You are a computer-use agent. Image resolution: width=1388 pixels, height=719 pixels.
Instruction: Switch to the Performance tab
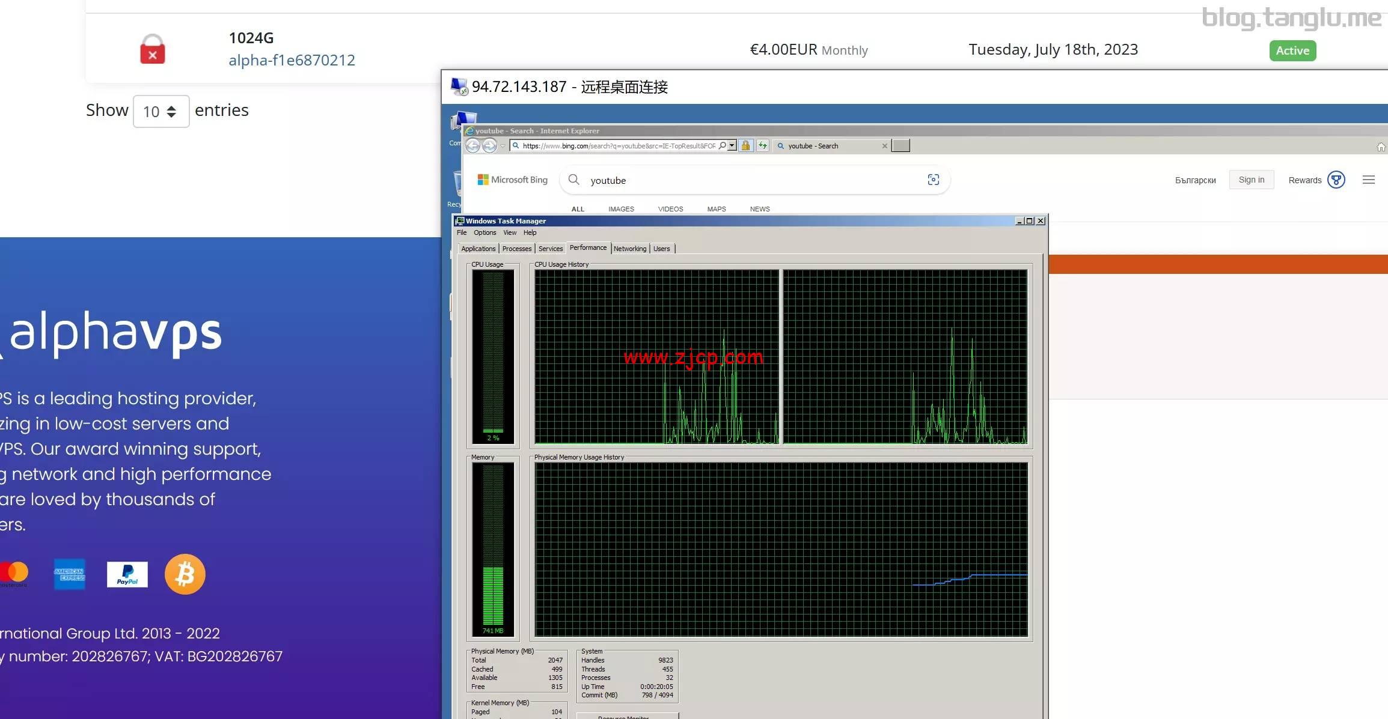(588, 247)
